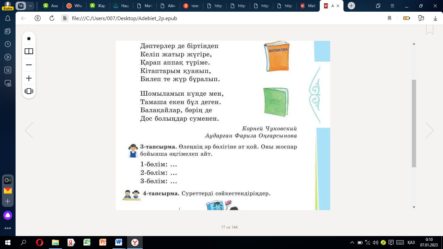
Task: Add a bookmark ribbon to this page
Action: point(430,29)
